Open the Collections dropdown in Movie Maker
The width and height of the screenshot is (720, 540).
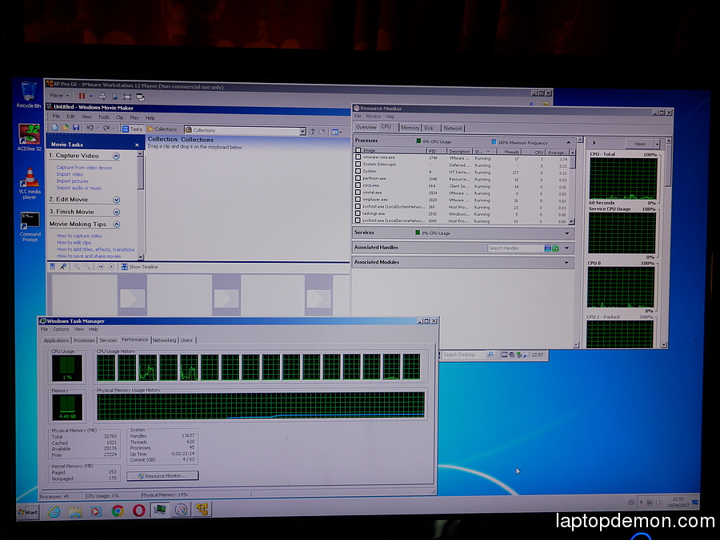301,129
